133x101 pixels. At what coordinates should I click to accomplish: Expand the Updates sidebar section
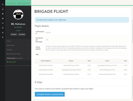[x=18, y=50]
